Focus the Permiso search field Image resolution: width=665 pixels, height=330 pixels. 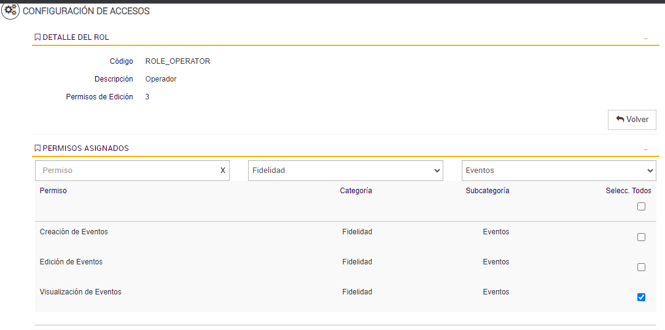pyautogui.click(x=126, y=171)
